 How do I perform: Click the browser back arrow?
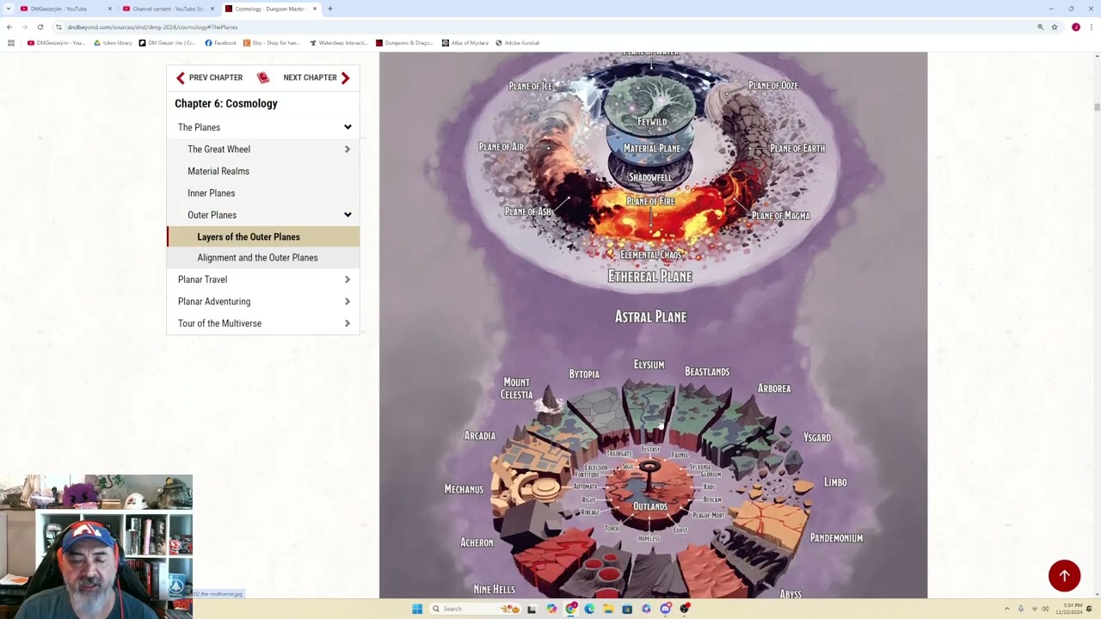9,27
